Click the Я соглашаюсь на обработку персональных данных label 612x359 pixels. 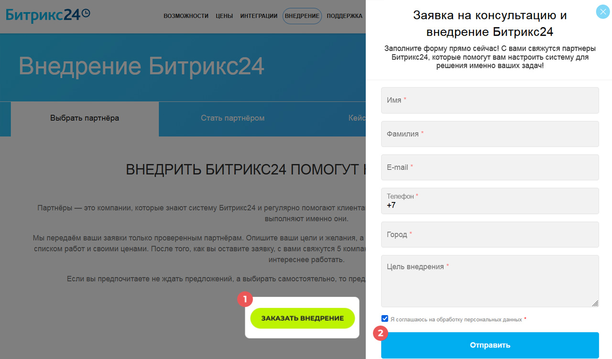point(456,319)
